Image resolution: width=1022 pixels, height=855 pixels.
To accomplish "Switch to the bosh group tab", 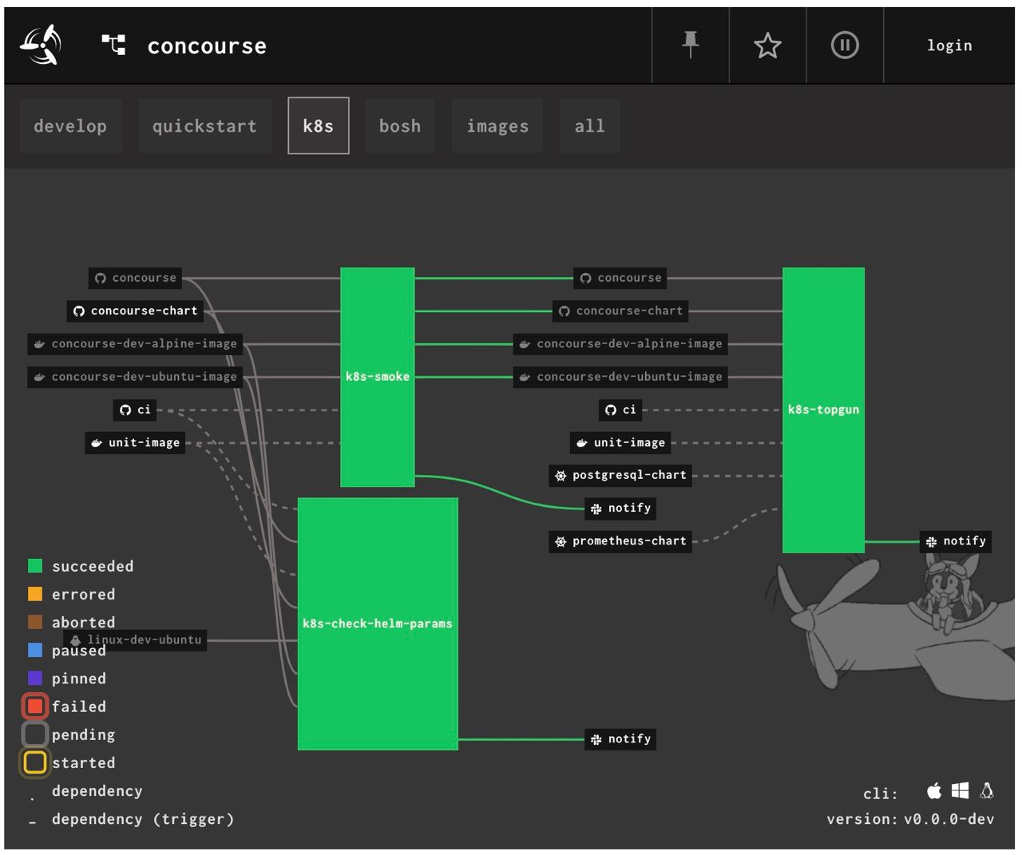I will tap(400, 125).
